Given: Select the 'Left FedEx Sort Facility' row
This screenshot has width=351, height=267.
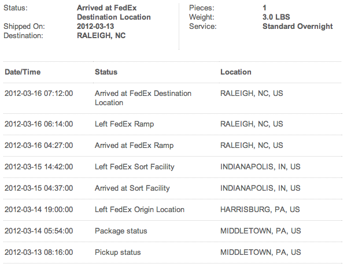Looking at the screenshot, I should pyautogui.click(x=134, y=167).
